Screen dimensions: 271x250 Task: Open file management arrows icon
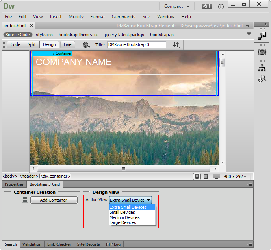[176, 45]
